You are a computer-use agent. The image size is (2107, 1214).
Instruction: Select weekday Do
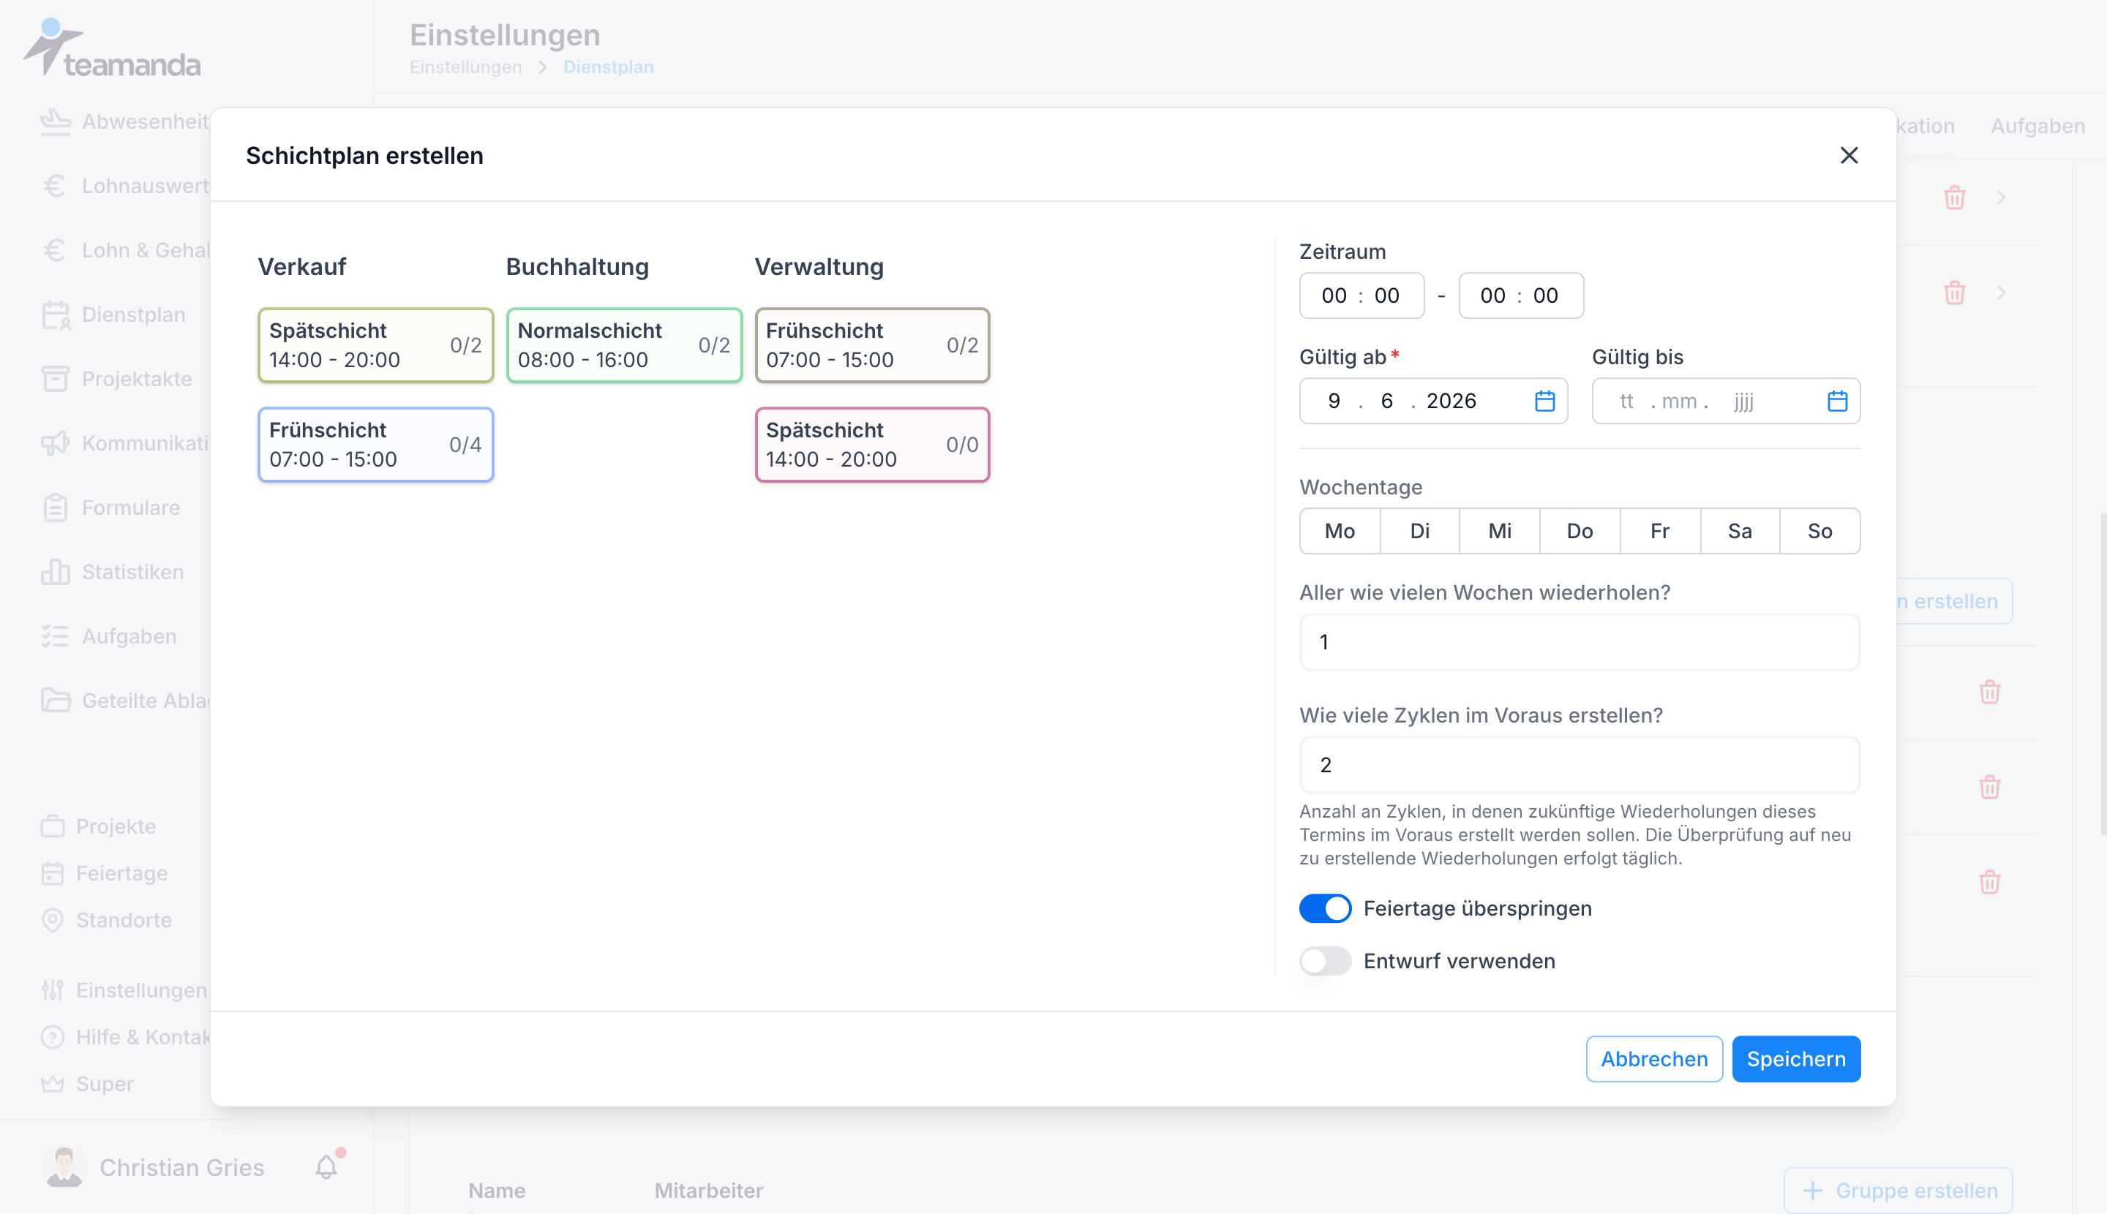click(x=1579, y=531)
